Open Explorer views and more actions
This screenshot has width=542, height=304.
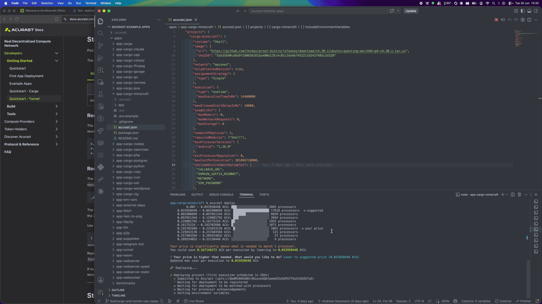159,20
